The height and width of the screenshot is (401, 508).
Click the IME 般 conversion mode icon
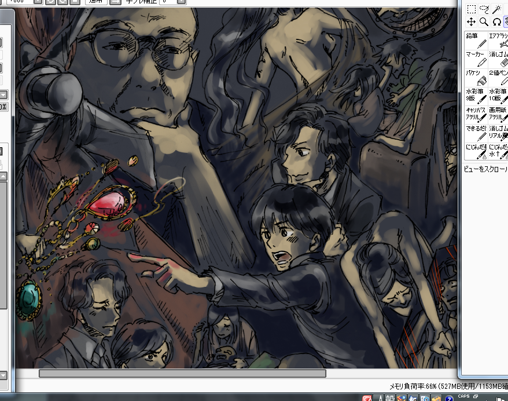(x=390, y=398)
